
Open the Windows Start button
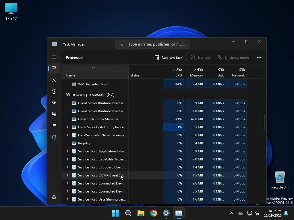115,213
